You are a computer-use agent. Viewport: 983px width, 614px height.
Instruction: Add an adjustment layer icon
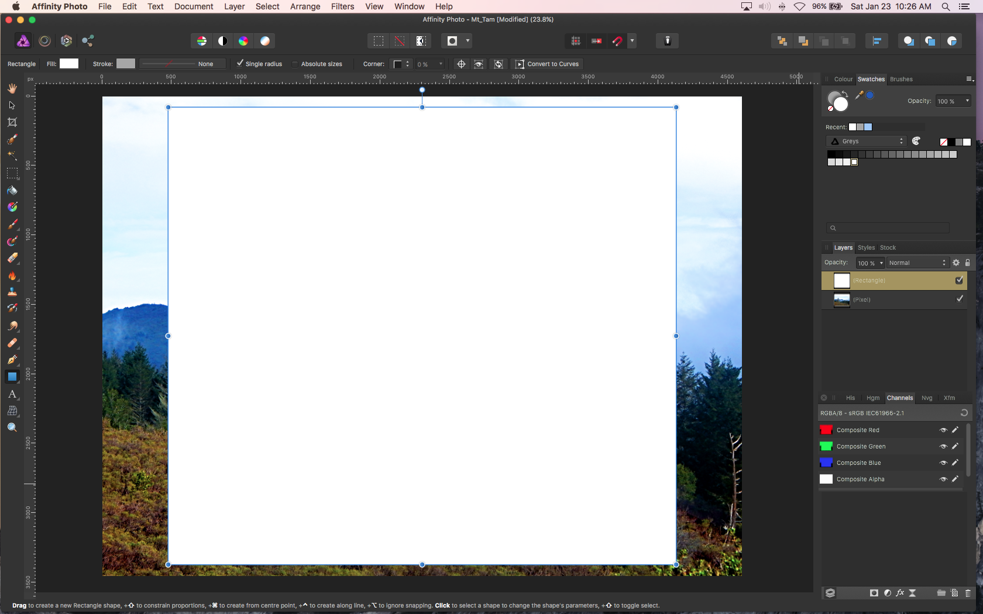tap(888, 593)
